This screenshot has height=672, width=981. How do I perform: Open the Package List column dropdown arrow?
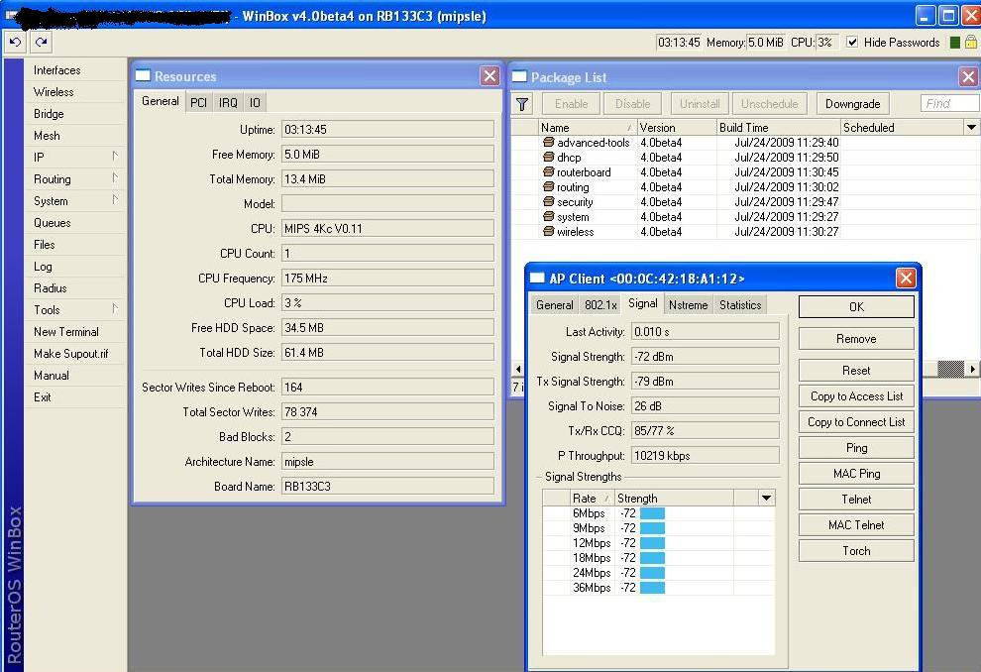(x=970, y=127)
